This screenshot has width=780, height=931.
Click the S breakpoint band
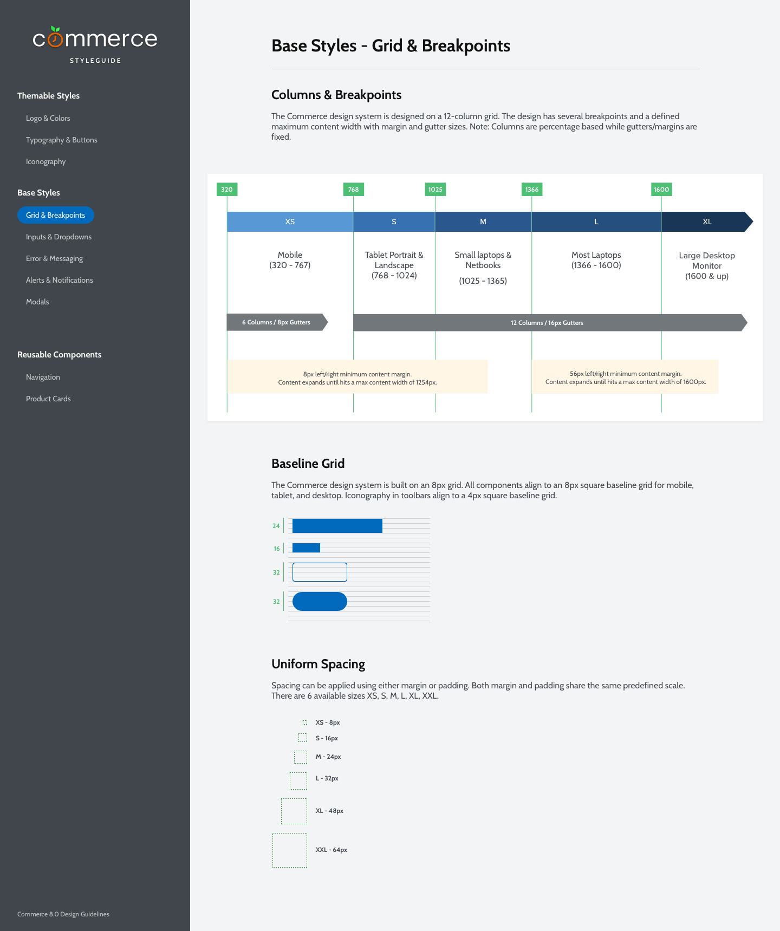394,222
